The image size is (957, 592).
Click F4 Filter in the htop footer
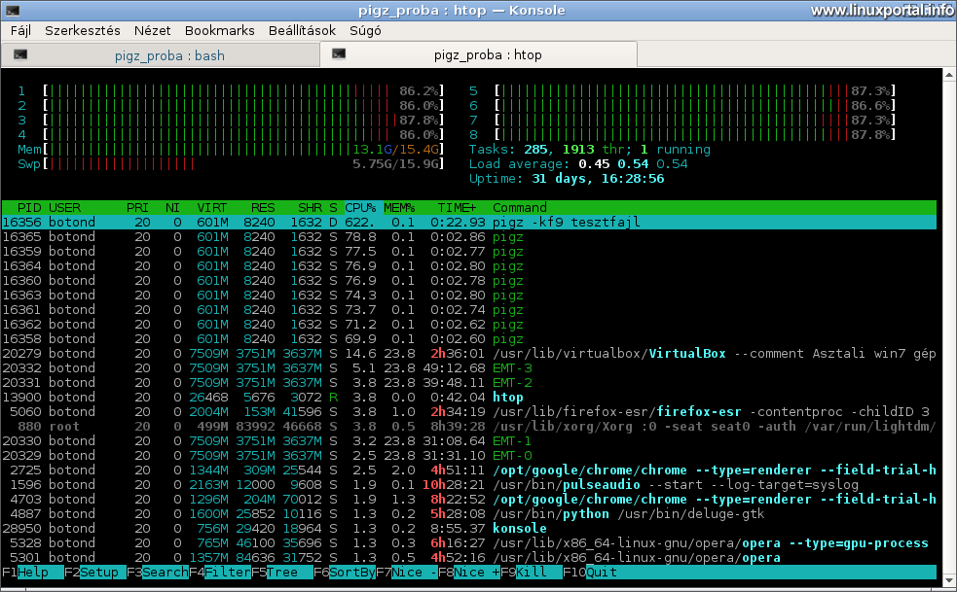tap(220, 573)
